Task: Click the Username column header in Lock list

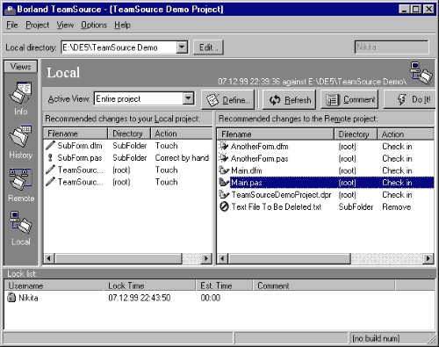Action: click(54, 286)
